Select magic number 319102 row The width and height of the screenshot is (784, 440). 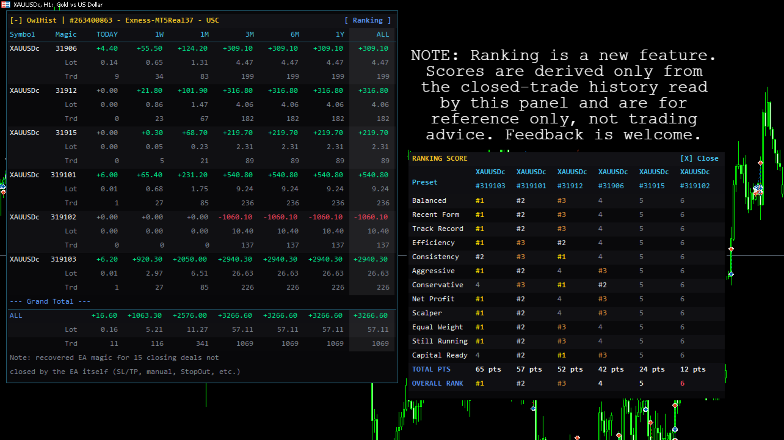200,217
